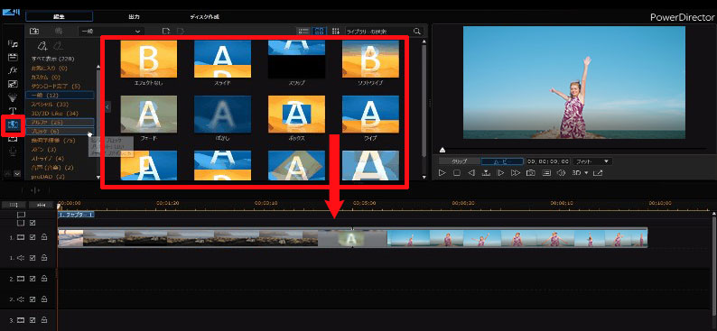Switch to the 出力 tab

(134, 17)
